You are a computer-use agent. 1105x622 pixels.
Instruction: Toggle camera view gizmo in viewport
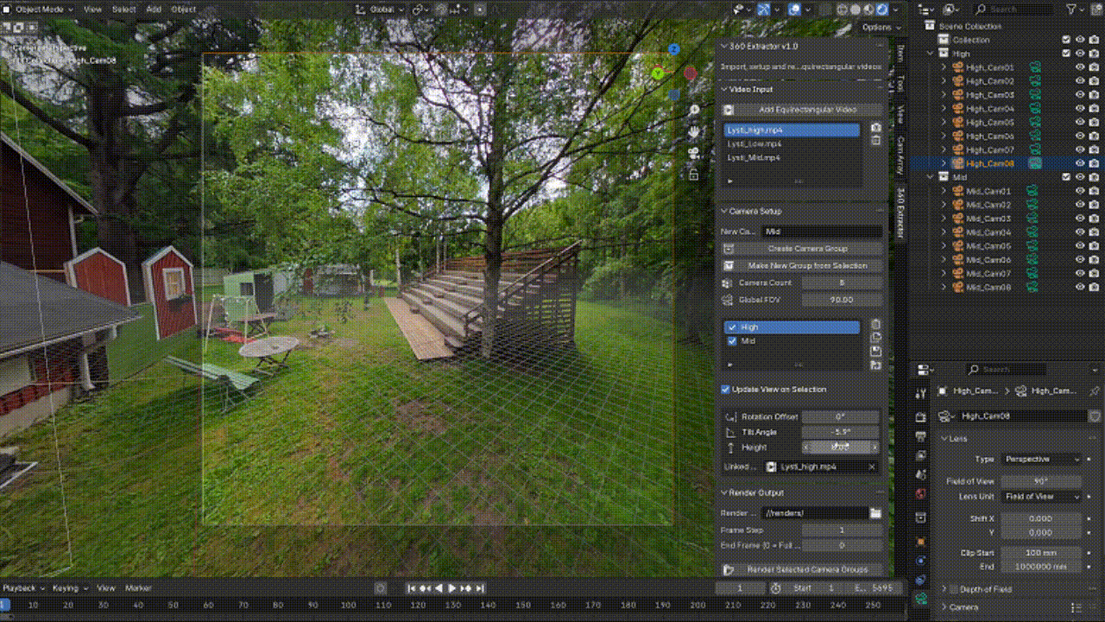pyautogui.click(x=693, y=153)
